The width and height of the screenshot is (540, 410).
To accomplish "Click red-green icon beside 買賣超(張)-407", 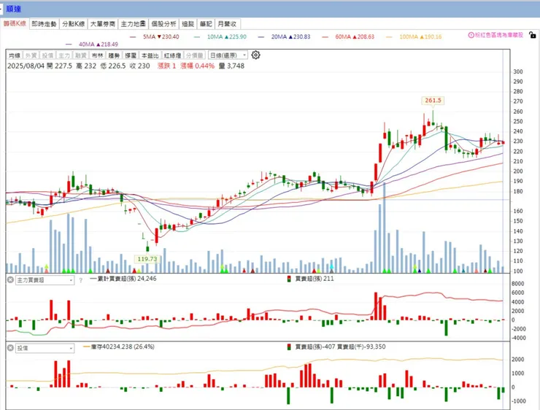I will point(289,347).
